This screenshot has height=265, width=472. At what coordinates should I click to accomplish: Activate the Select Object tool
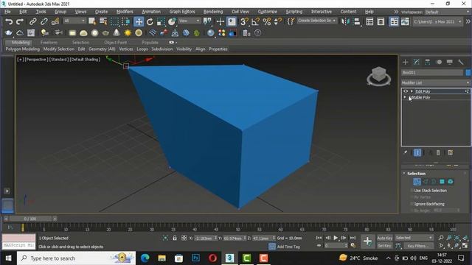click(92, 21)
